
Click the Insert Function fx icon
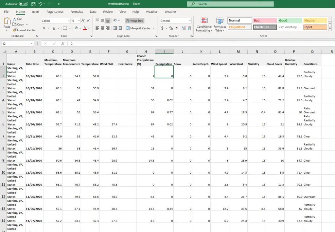(62, 43)
